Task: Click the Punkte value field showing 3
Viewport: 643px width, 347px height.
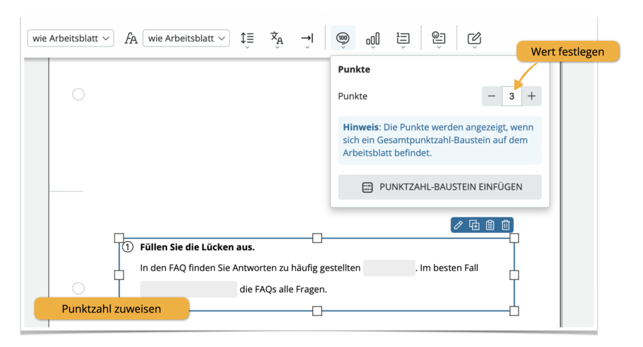Action: 512,97
